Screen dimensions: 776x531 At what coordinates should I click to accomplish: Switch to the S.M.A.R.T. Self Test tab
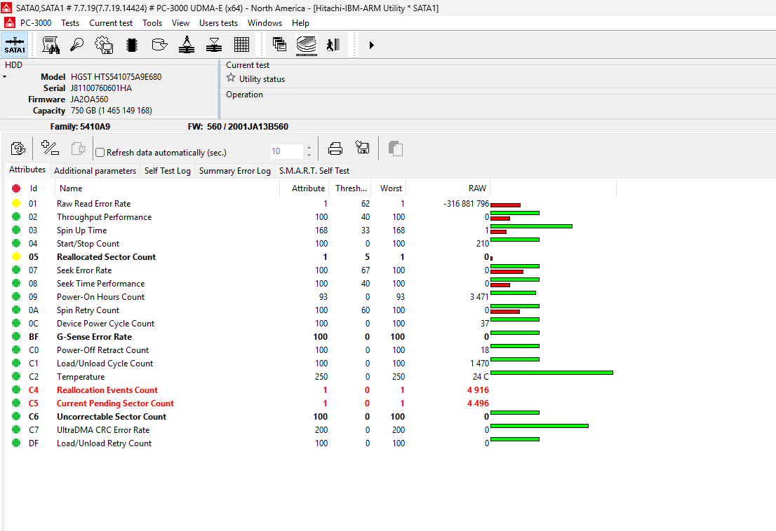coord(314,171)
